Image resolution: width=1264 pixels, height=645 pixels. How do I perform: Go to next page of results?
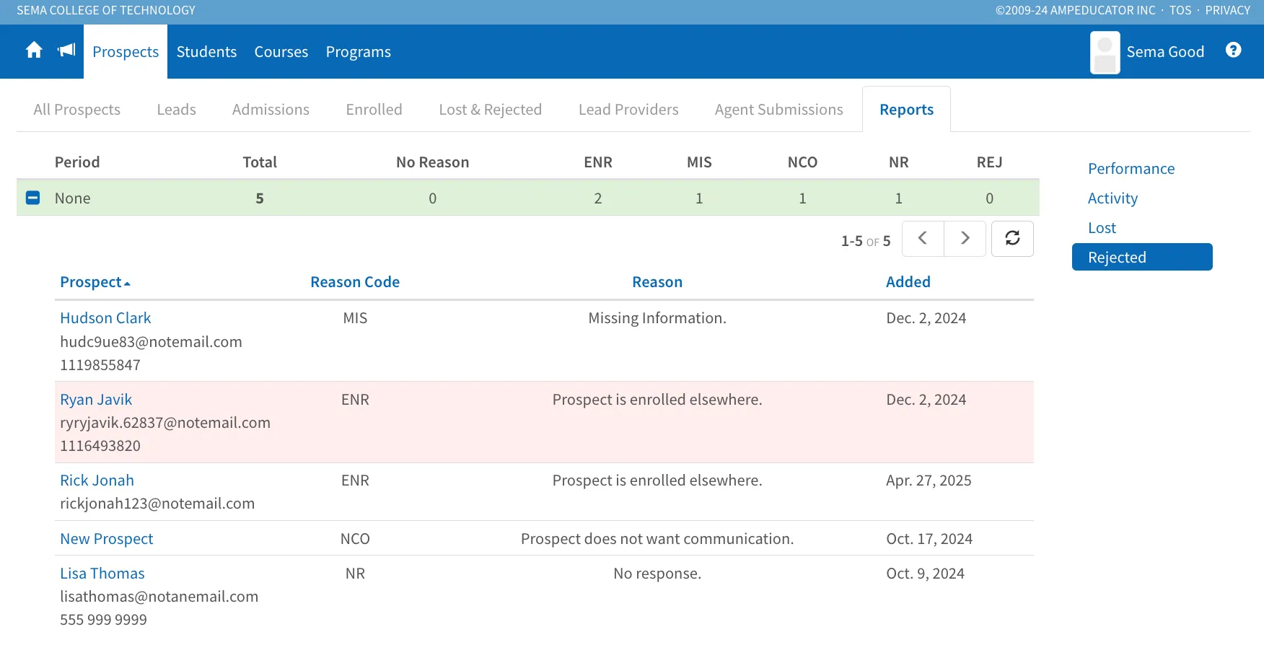[x=965, y=238]
